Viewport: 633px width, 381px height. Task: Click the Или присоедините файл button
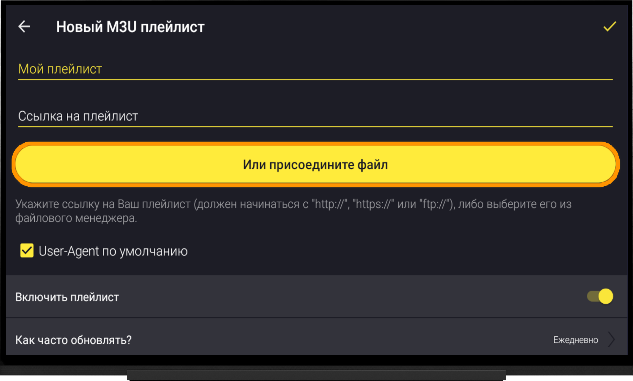316,164
